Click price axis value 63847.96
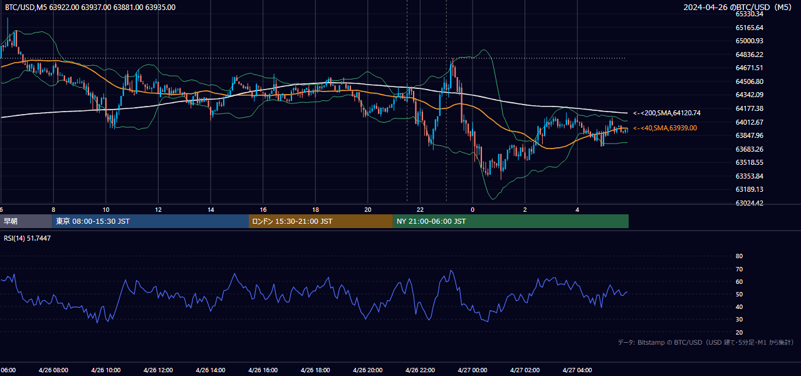801x376 pixels. pyautogui.click(x=749, y=135)
